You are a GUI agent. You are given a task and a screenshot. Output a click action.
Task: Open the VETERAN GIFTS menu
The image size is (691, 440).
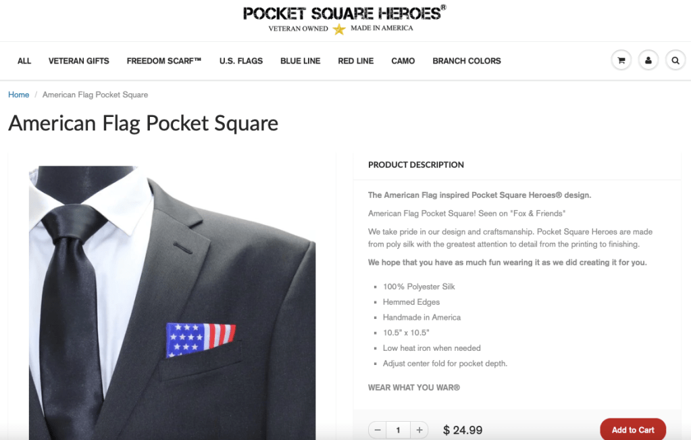pos(79,61)
